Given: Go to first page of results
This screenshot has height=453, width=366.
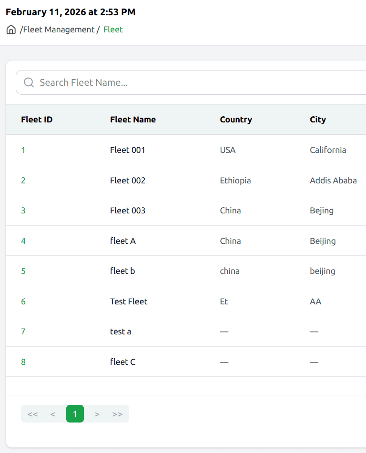Looking at the screenshot, I should pyautogui.click(x=32, y=414).
